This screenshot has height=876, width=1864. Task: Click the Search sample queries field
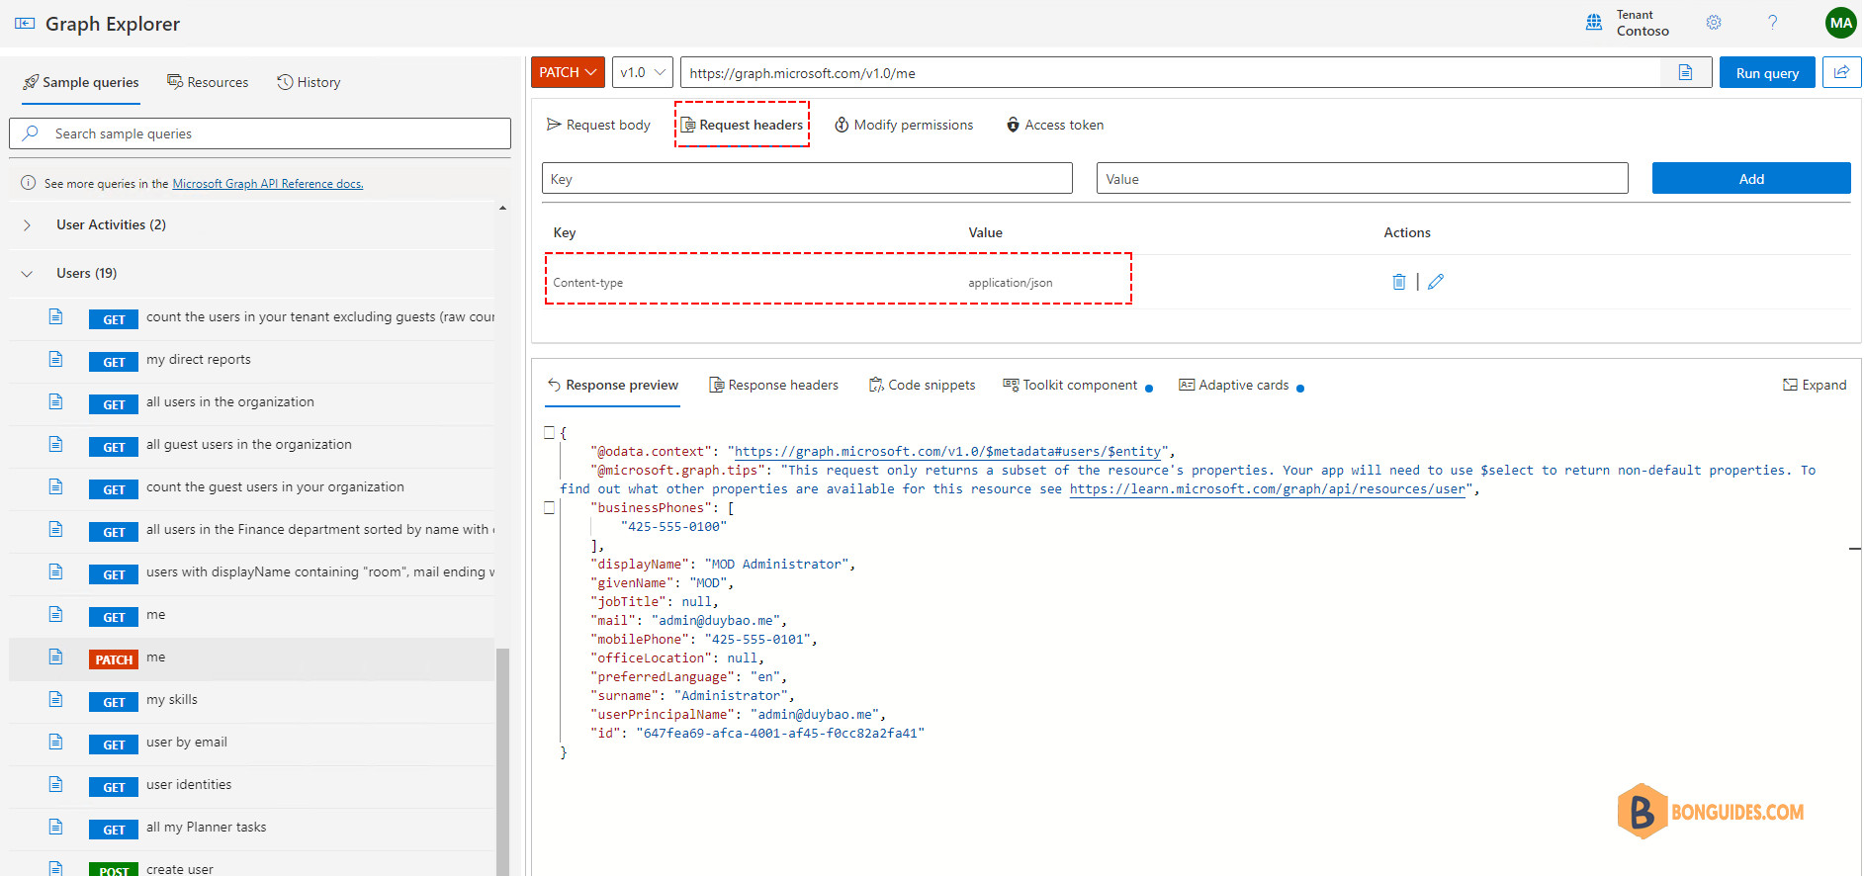[260, 133]
